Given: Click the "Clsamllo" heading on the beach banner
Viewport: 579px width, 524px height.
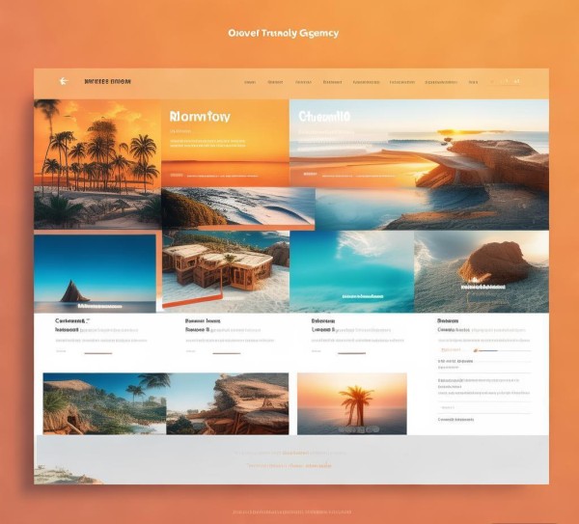Looking at the screenshot, I should (x=324, y=117).
